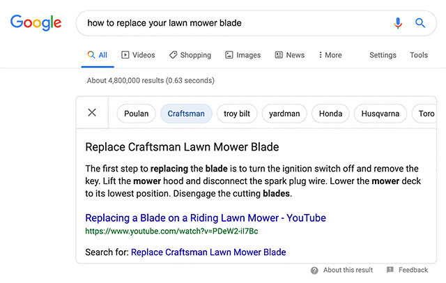Click the Google logo
The image size is (446, 283).
point(36,22)
